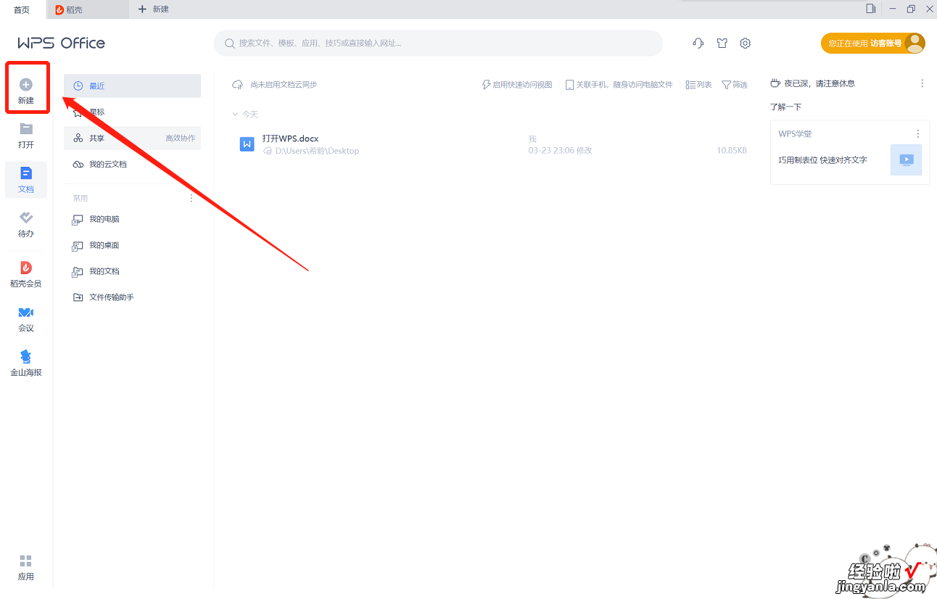This screenshot has height=599, width=937.
Task: Open the 应用 apps grid icon
Action: coord(26,561)
